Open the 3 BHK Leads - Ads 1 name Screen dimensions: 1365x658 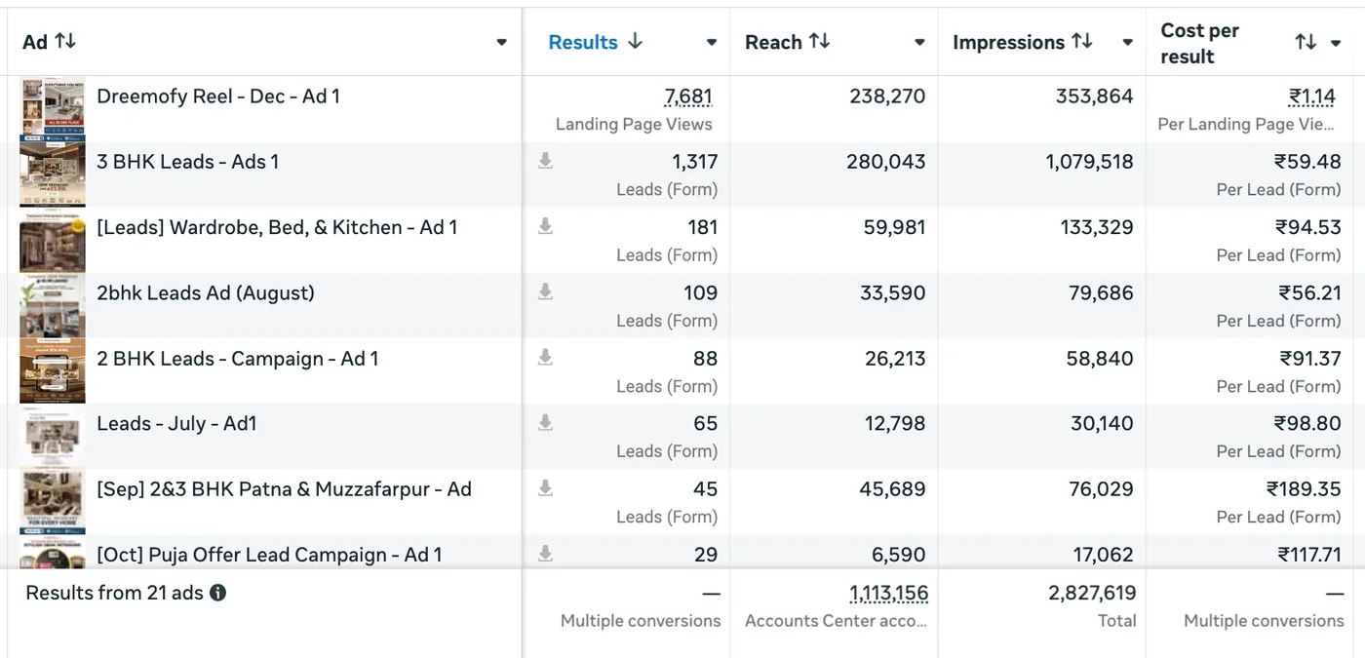click(188, 162)
